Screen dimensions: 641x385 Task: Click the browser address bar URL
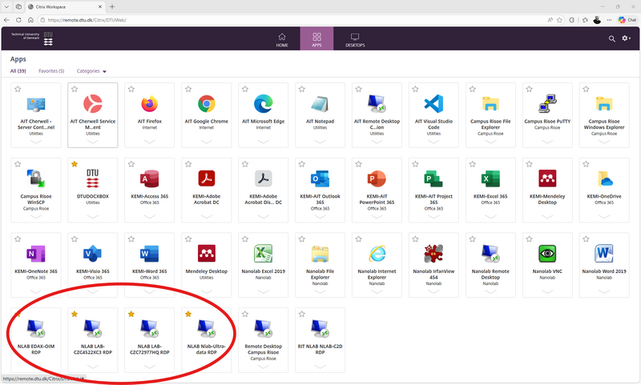click(87, 20)
